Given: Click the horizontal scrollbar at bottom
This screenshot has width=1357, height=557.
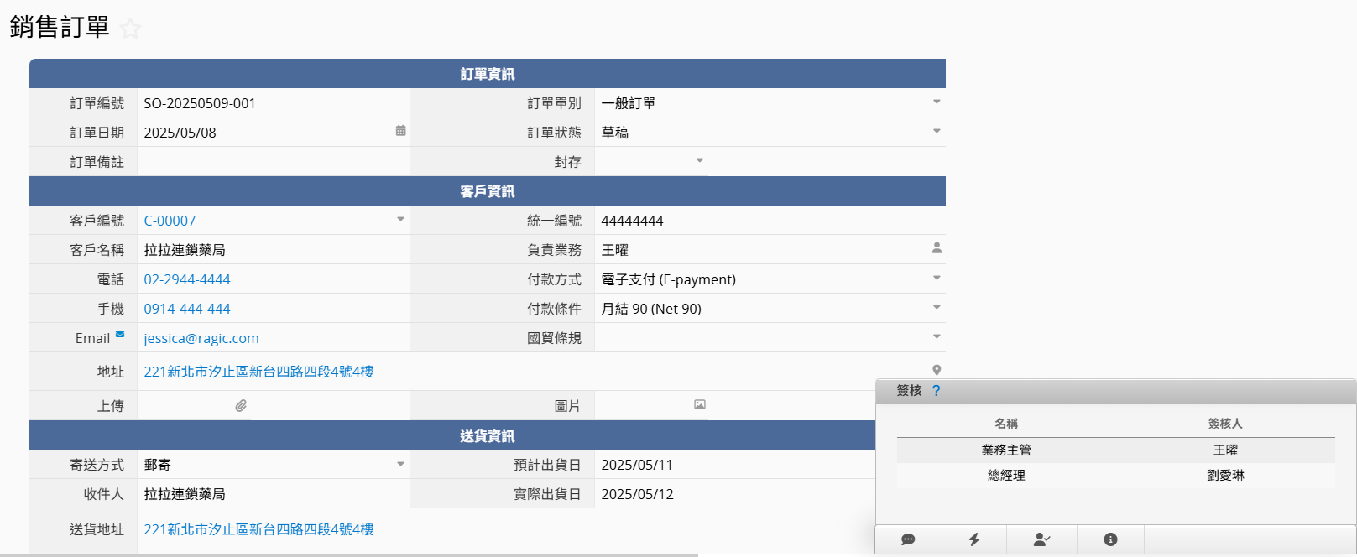Looking at the screenshot, I should 349,554.
